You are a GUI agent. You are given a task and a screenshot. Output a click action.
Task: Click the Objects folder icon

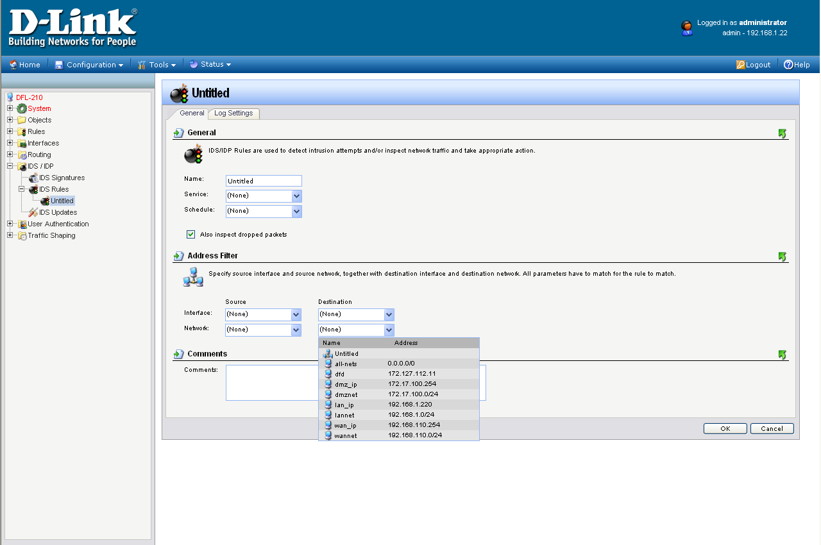click(x=22, y=120)
